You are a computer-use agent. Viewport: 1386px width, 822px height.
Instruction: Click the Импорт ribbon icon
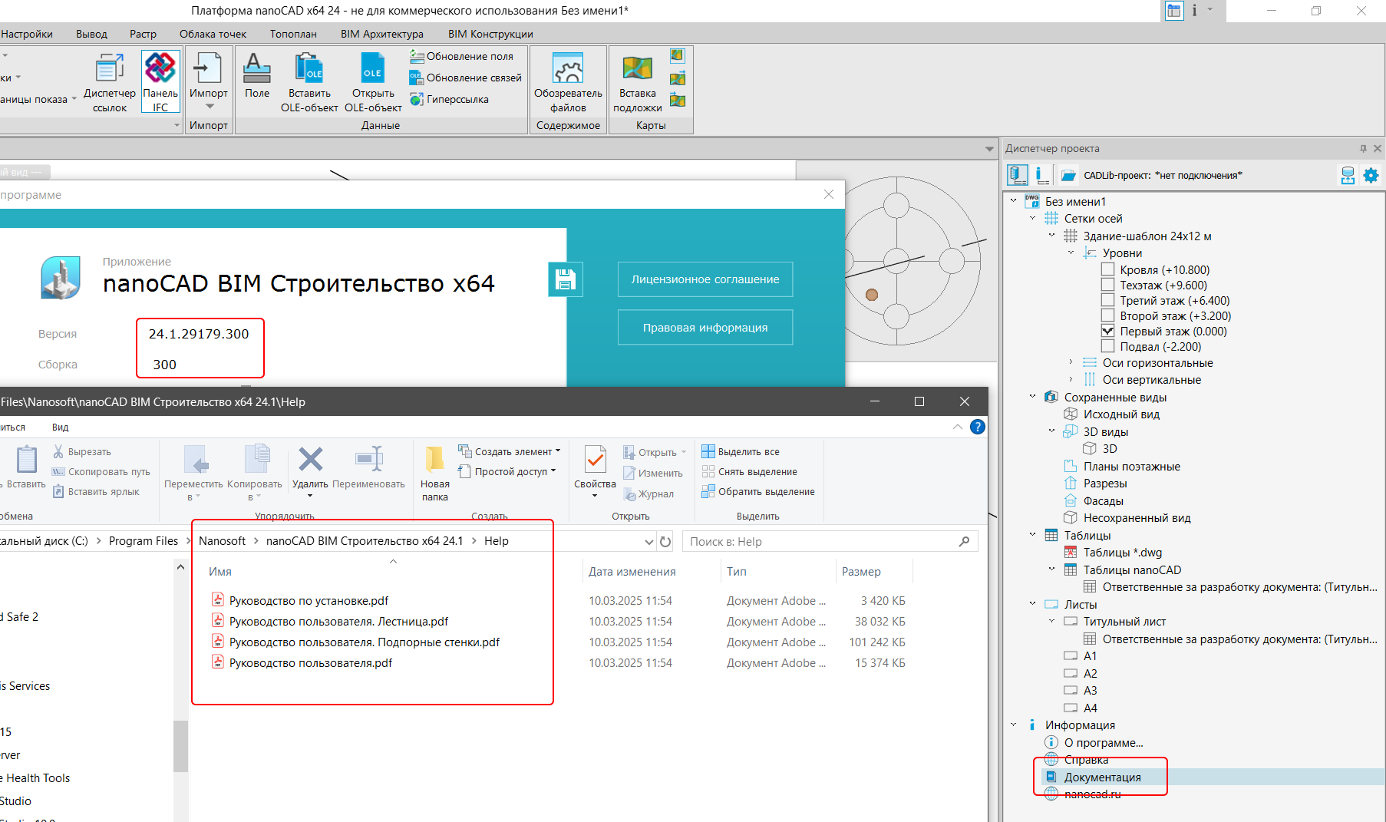pos(208,69)
